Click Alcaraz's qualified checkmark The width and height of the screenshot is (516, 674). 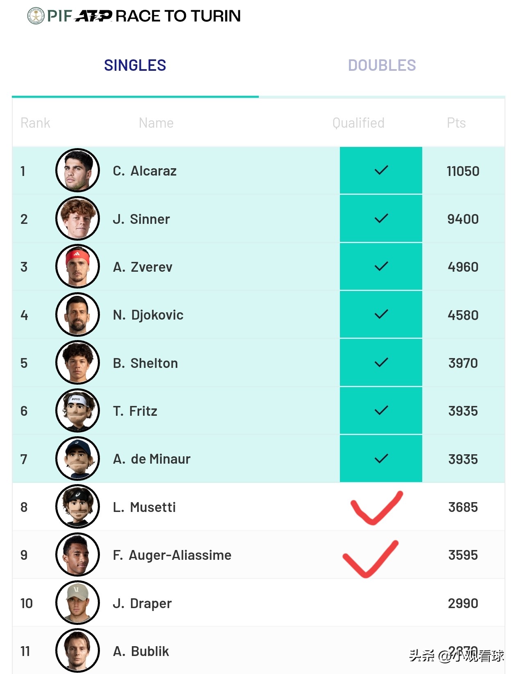[x=381, y=170]
